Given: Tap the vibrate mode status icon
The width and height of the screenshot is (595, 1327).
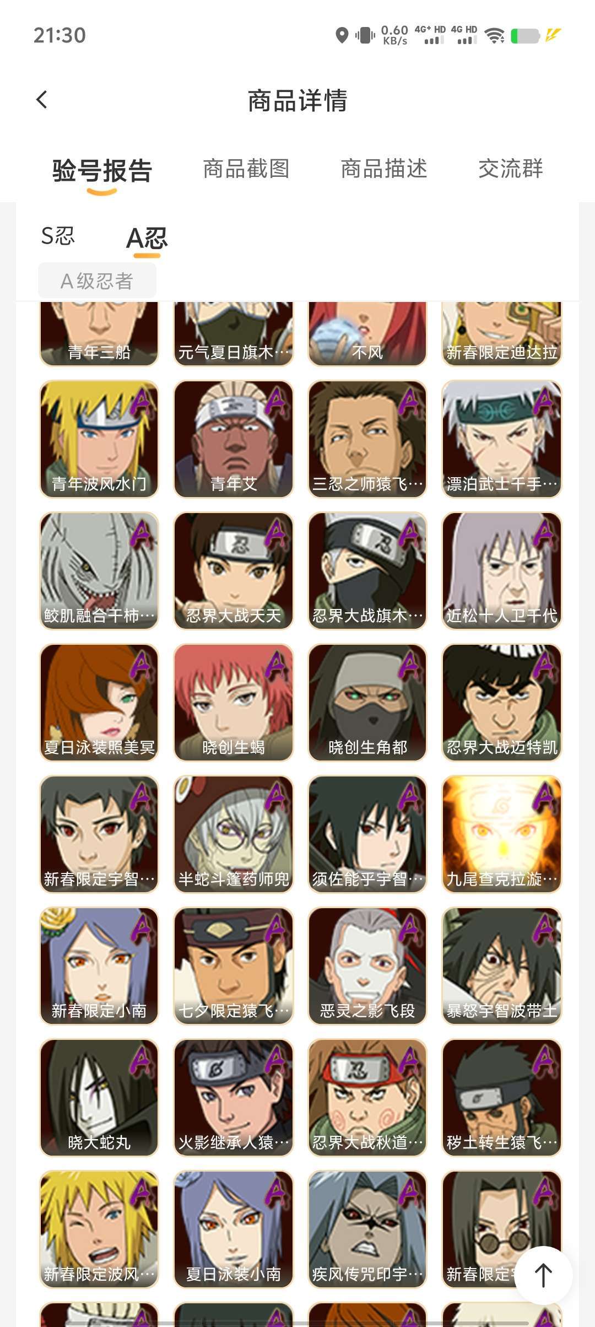Looking at the screenshot, I should tap(365, 36).
